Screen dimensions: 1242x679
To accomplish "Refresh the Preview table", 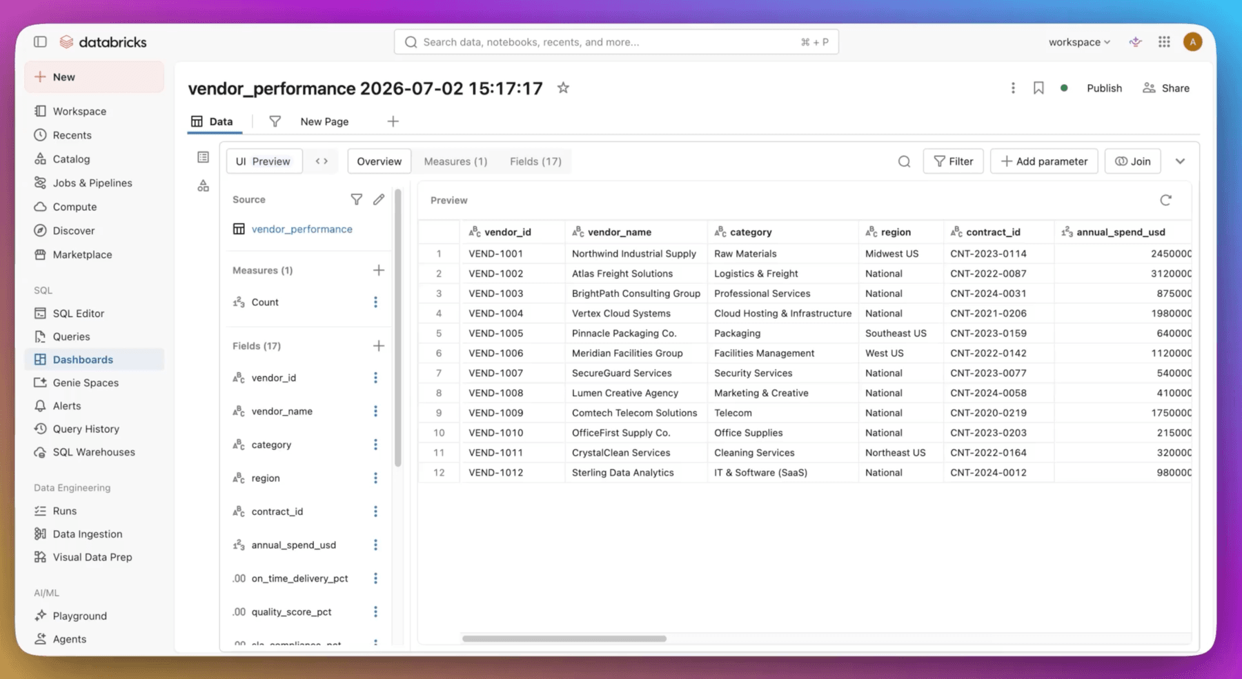I will 1165,200.
